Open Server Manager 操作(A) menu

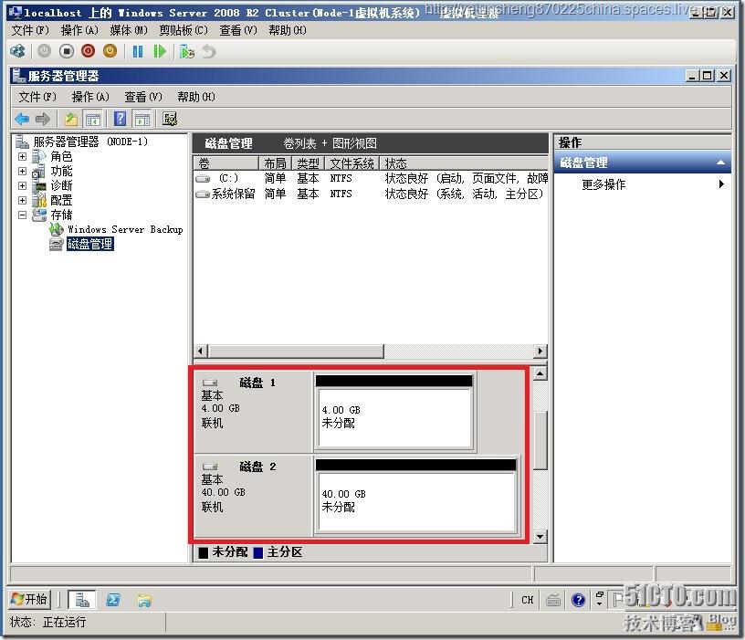[x=90, y=97]
